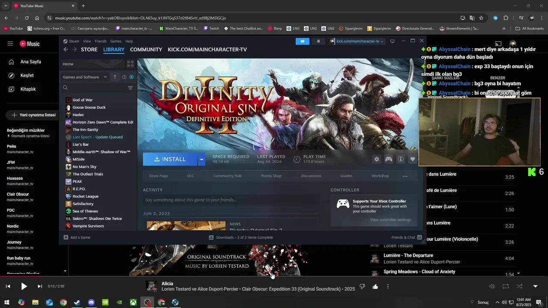Open advanced filter options in library search
This screenshot has height=308, width=548.
(130, 88)
